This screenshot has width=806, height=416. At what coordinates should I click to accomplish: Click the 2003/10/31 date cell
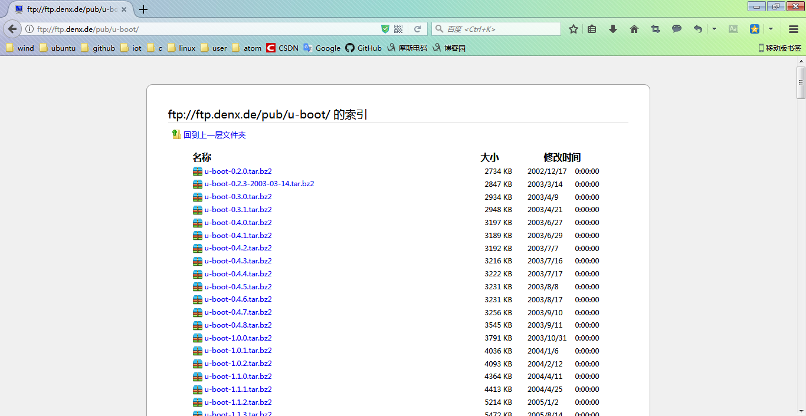coord(547,338)
